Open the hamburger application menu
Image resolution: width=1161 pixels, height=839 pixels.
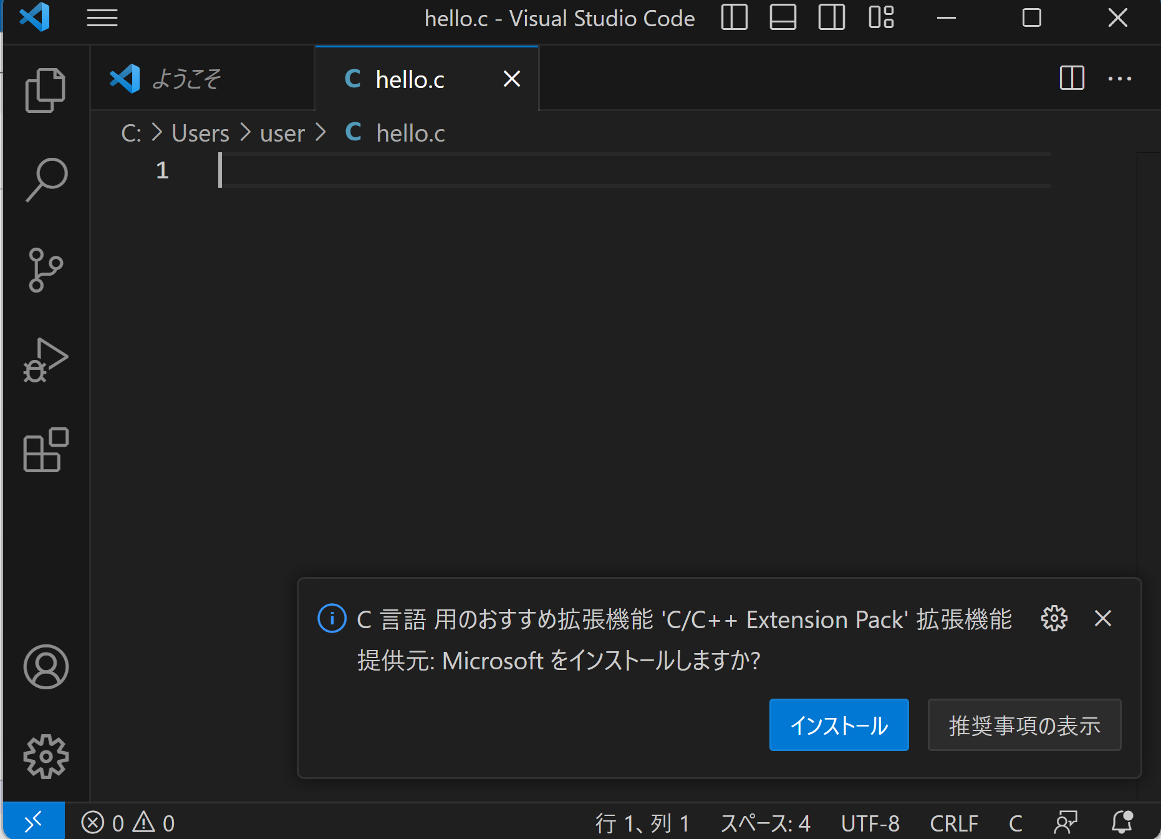click(x=102, y=18)
